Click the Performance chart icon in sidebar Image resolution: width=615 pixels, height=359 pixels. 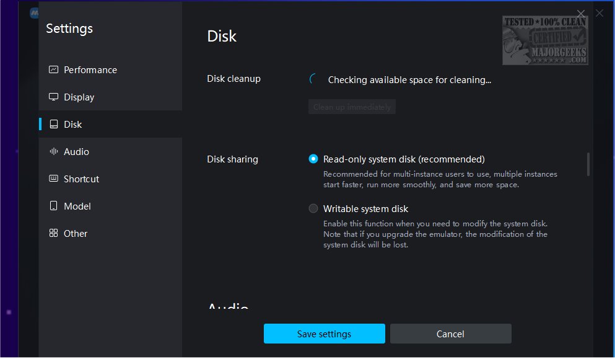click(x=53, y=70)
